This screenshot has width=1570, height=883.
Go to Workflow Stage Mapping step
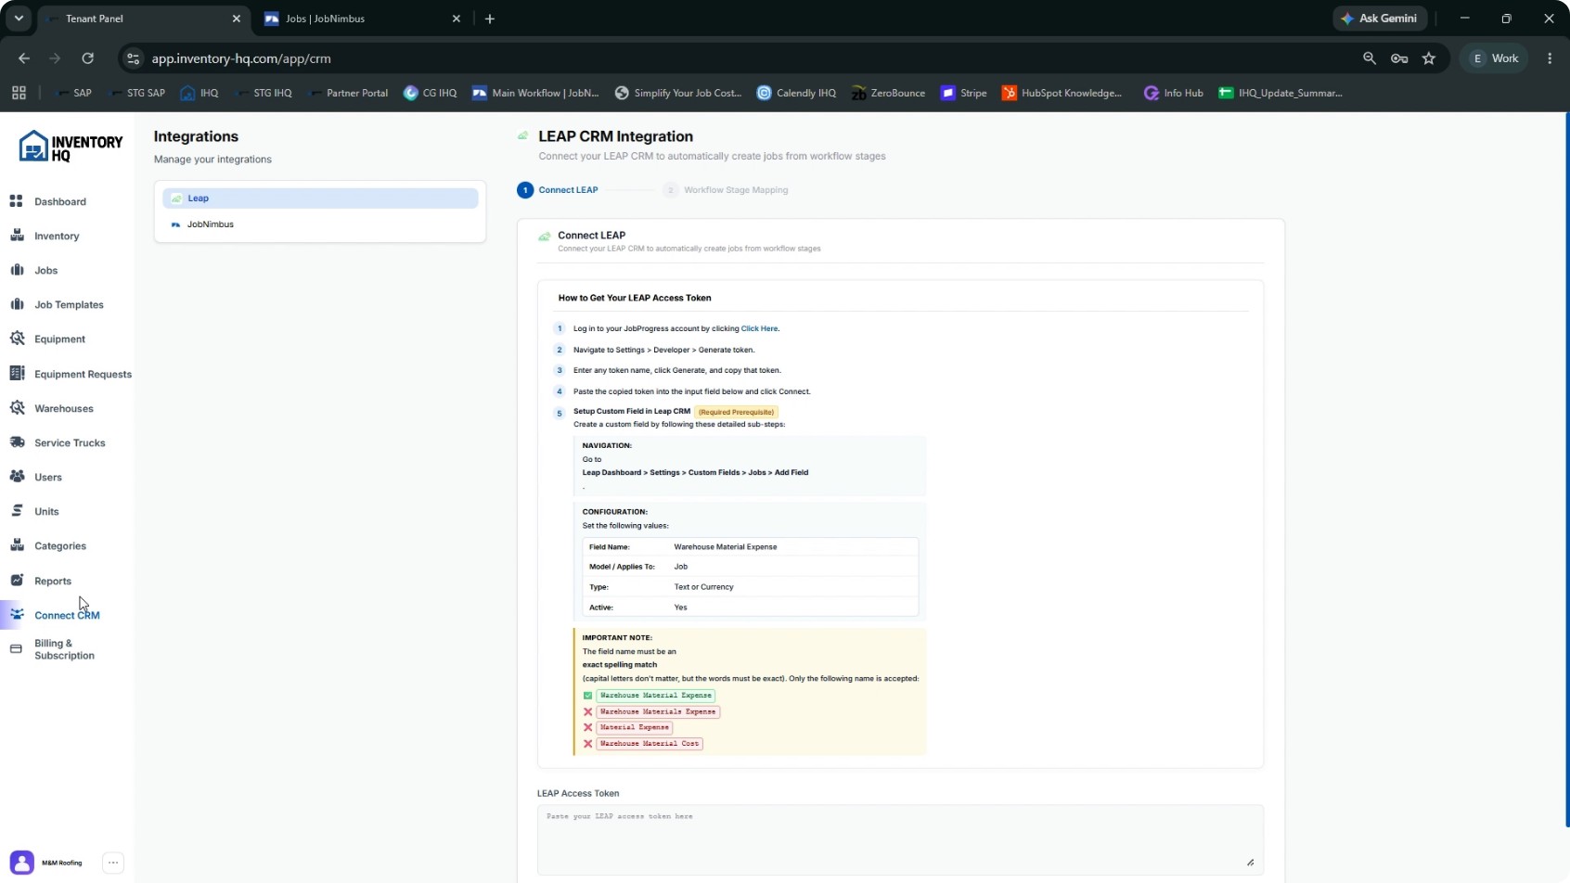pyautogui.click(x=726, y=190)
